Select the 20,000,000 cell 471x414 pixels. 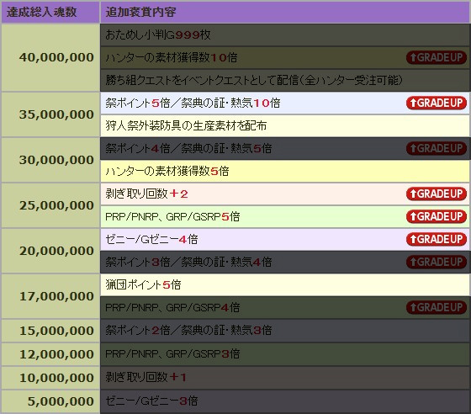click(50, 251)
